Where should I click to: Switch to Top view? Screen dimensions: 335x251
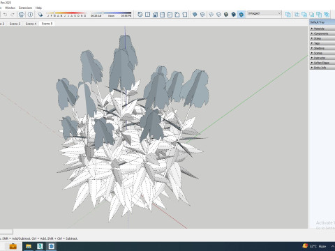click(147, 15)
